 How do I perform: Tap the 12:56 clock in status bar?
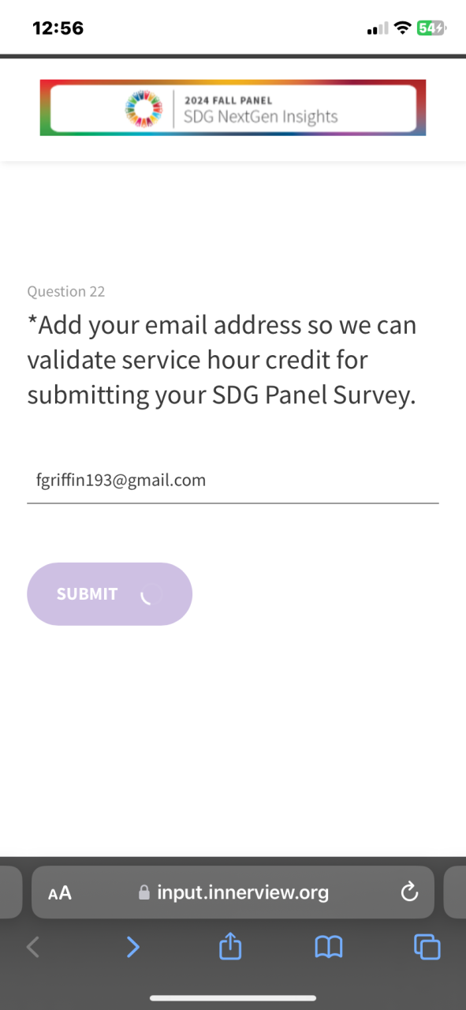click(58, 28)
